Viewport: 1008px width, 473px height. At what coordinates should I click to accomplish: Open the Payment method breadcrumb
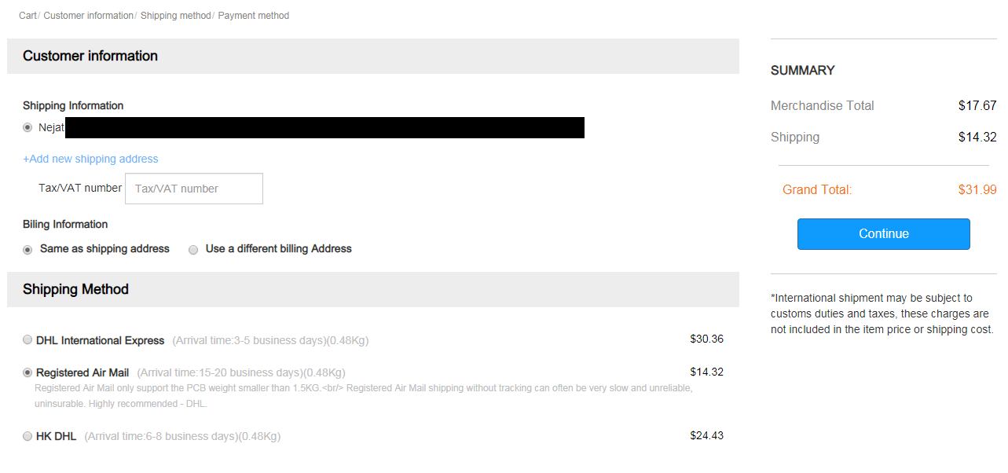coord(253,16)
